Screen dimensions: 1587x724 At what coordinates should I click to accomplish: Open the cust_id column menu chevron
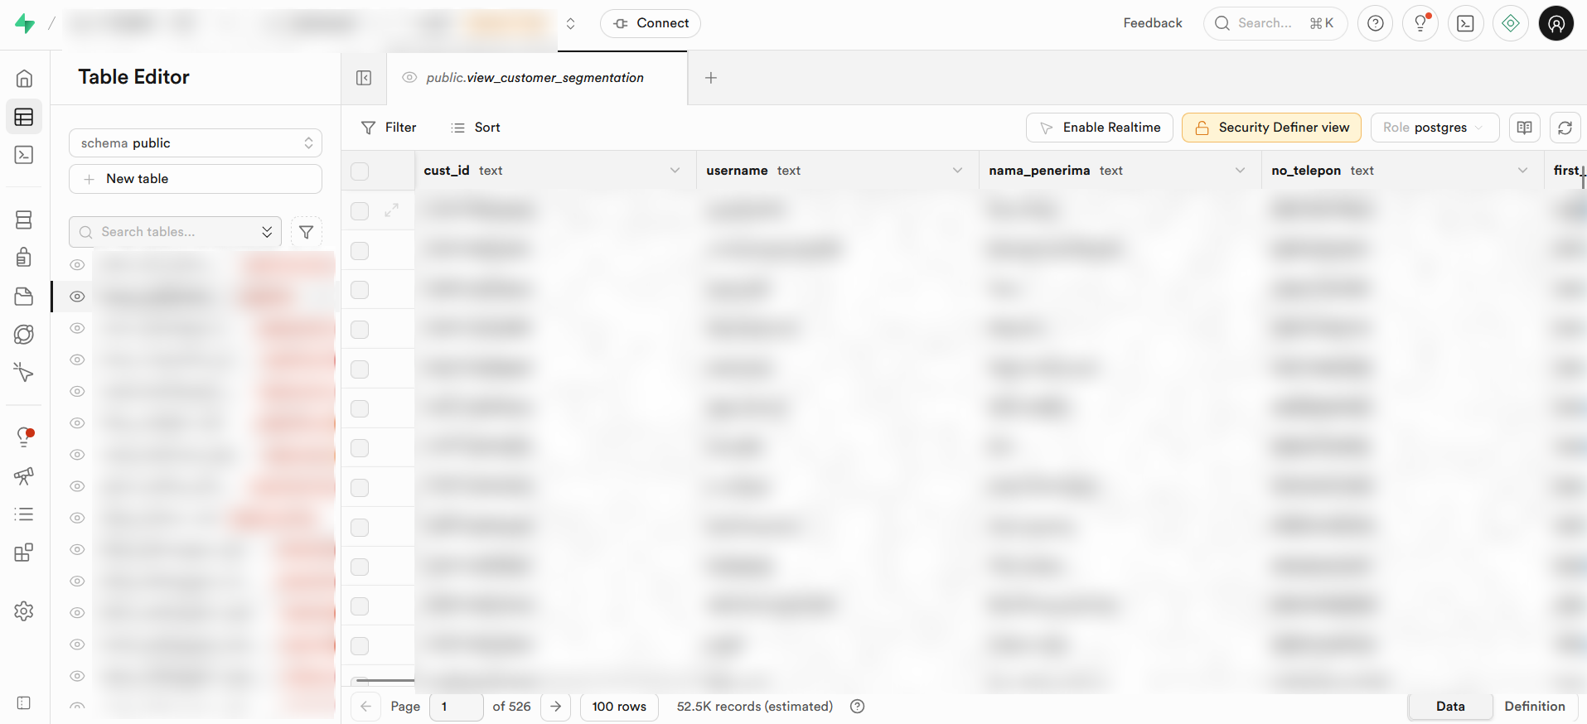pyautogui.click(x=675, y=171)
